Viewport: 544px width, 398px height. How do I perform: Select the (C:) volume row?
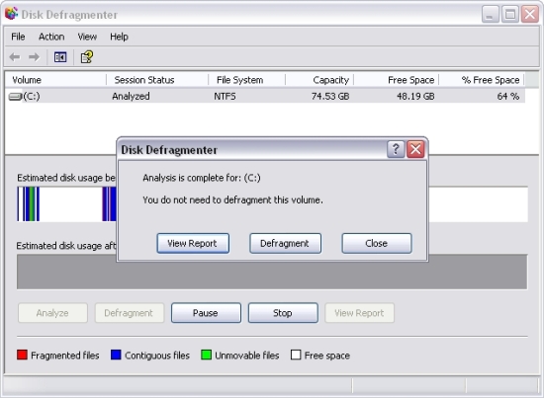(x=265, y=96)
